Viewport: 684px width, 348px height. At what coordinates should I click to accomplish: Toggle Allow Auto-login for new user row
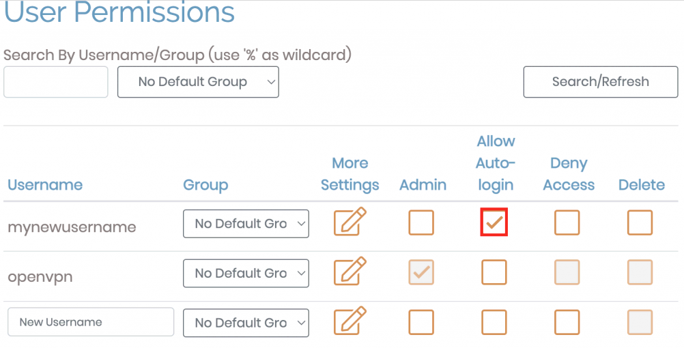(494, 323)
